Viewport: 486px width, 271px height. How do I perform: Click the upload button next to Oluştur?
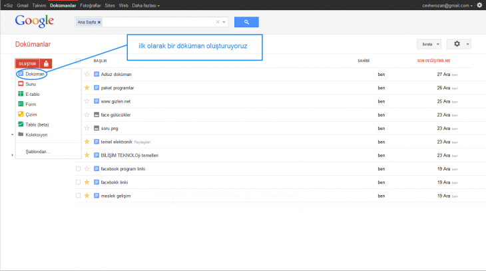click(46, 63)
